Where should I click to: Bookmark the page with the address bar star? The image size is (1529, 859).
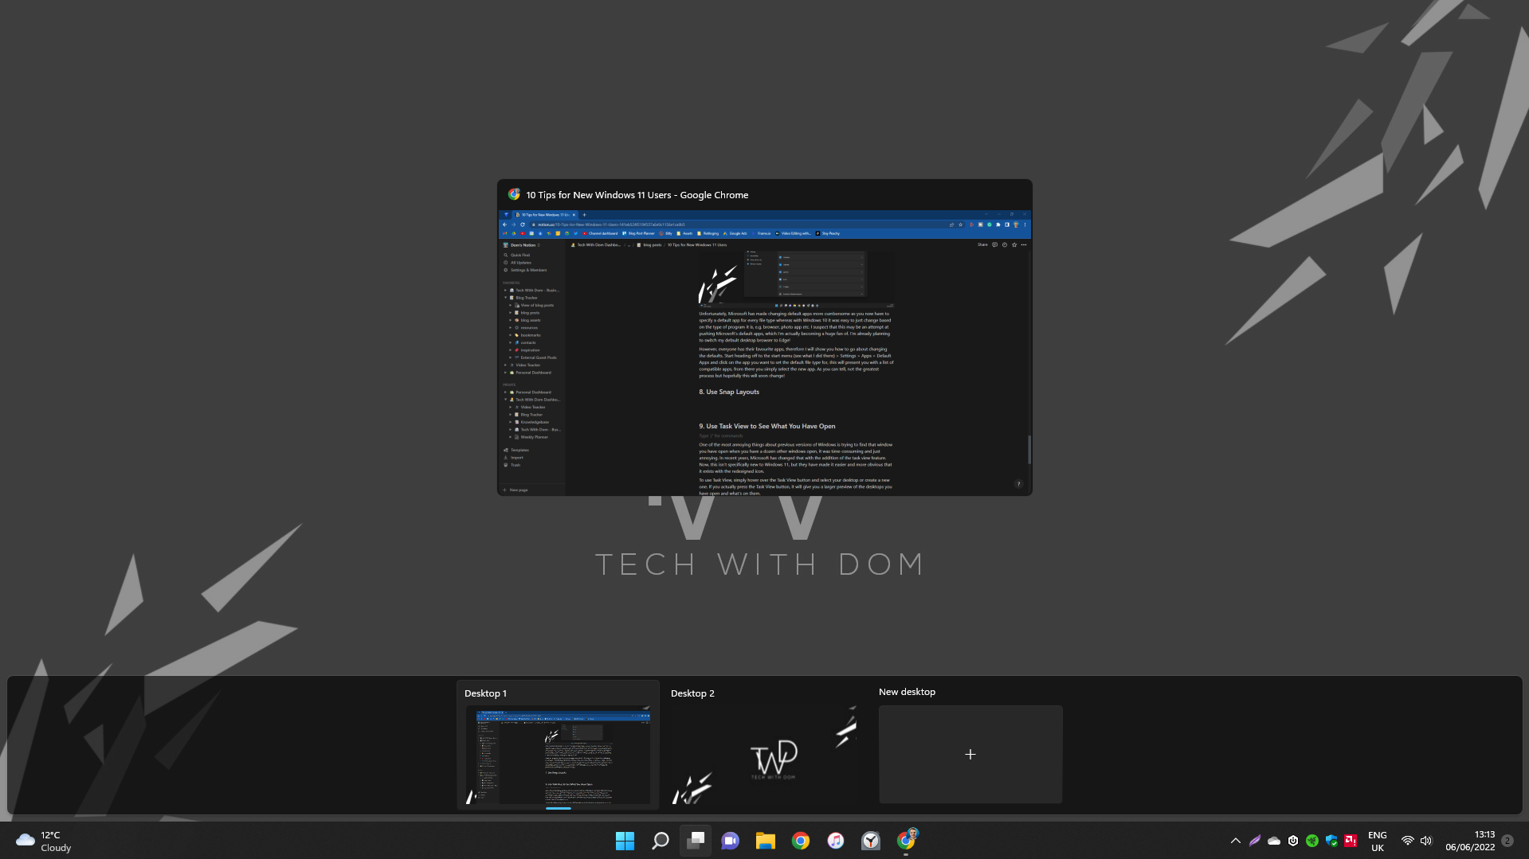961,225
